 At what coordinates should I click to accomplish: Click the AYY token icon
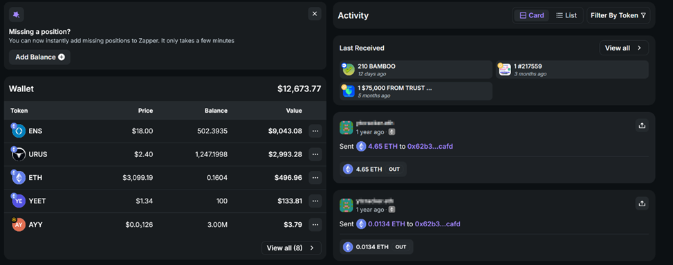click(19, 224)
